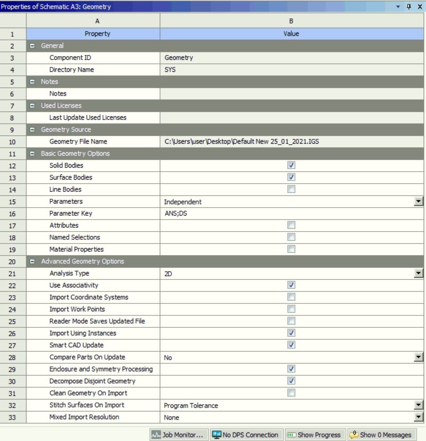Enable the Attributes checkbox

click(x=291, y=225)
